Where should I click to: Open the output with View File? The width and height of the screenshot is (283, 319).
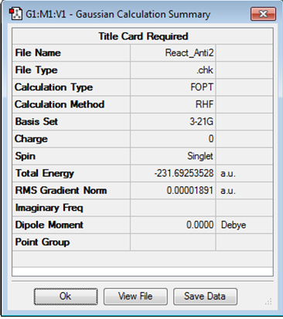pos(135,297)
